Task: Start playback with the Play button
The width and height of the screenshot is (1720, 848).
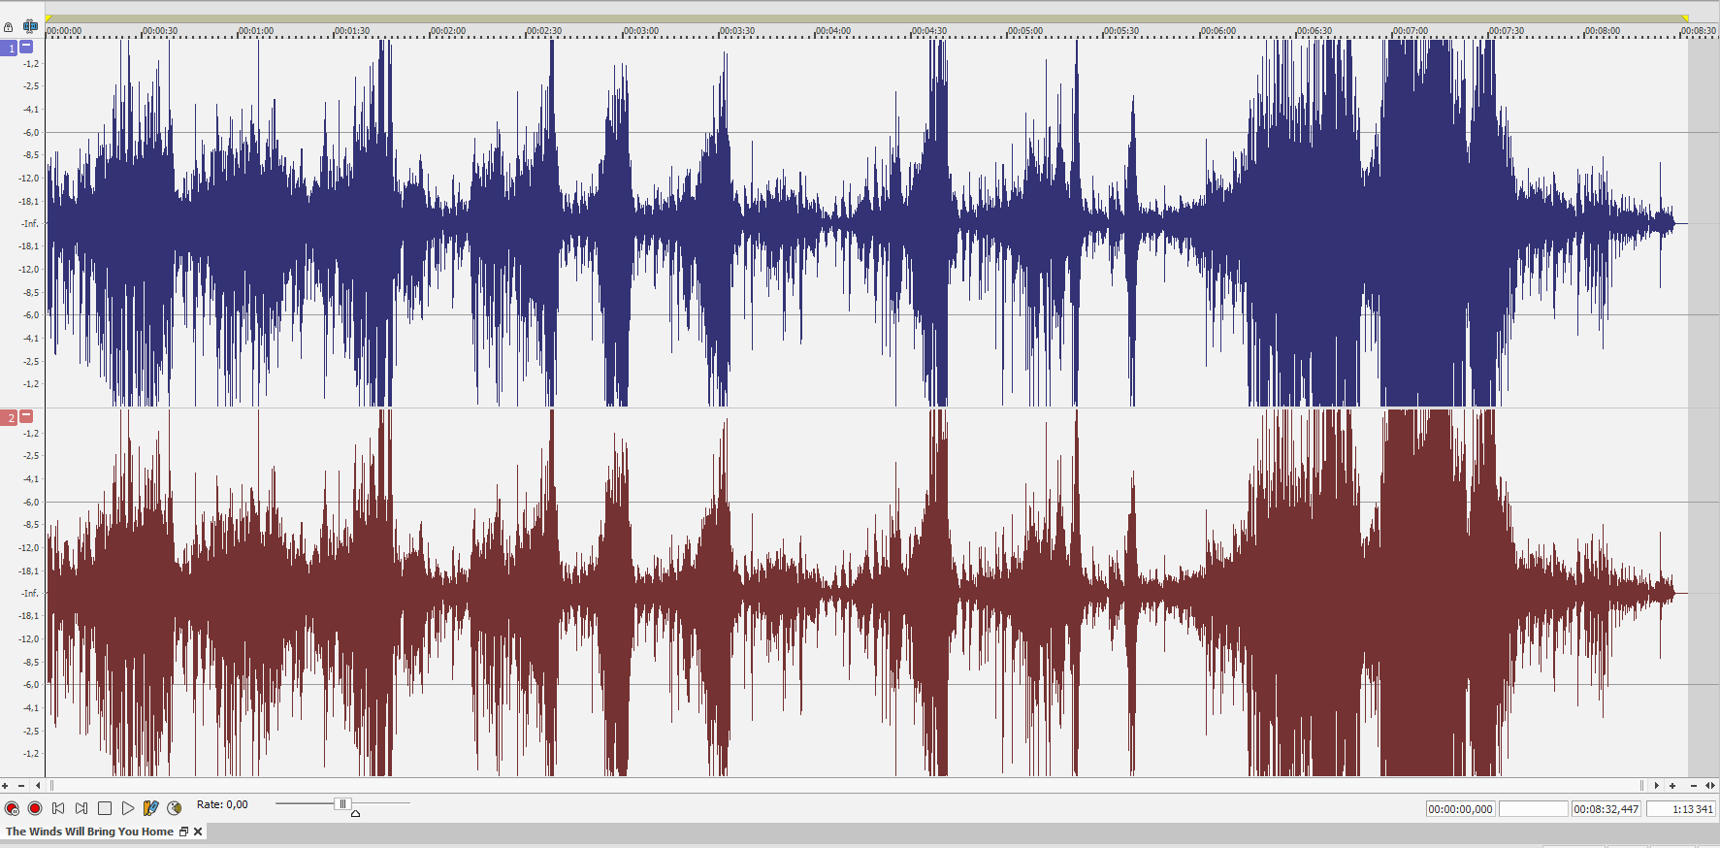Action: (128, 808)
